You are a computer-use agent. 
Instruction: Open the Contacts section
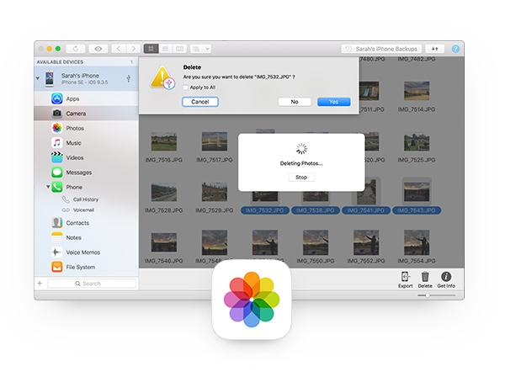[87, 223]
